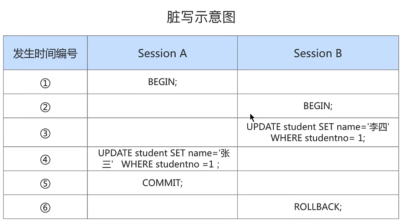The width and height of the screenshot is (403, 222).
Task: Select the 发生时间编号 column header
Action: [x=45, y=54]
